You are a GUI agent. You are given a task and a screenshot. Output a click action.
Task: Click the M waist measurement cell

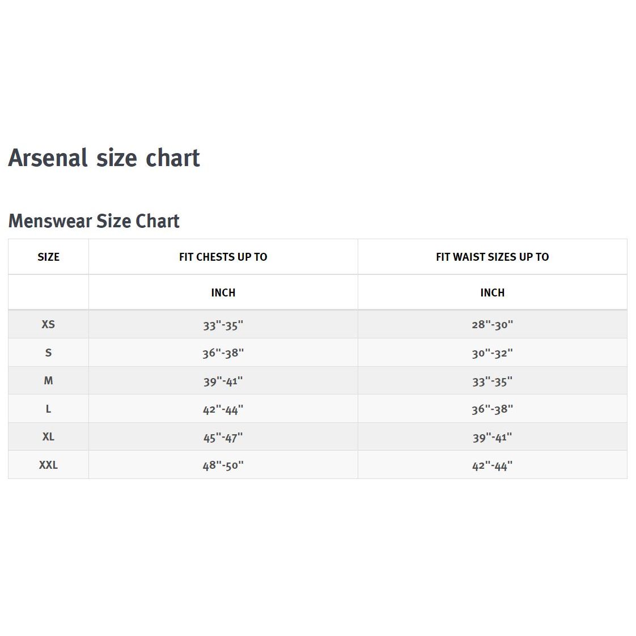pos(492,381)
